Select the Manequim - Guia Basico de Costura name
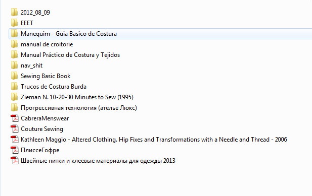This screenshot has height=196, width=312. [x=69, y=34]
